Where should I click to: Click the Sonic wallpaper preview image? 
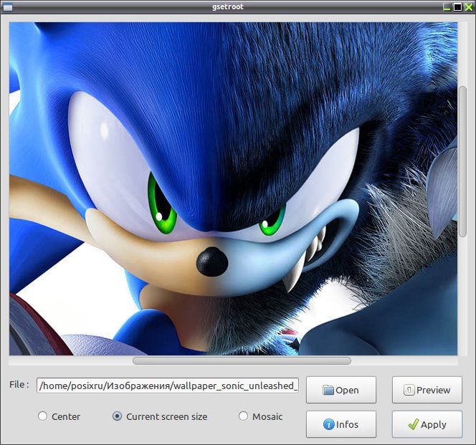233,188
